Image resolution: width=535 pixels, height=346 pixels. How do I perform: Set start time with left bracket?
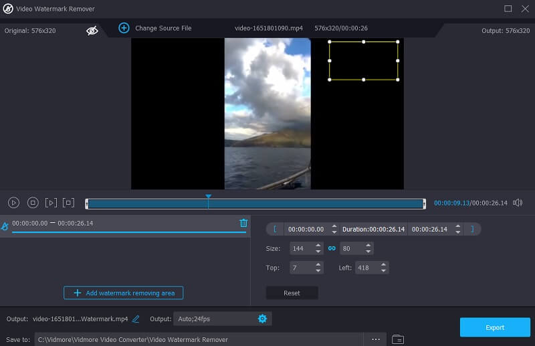274,229
